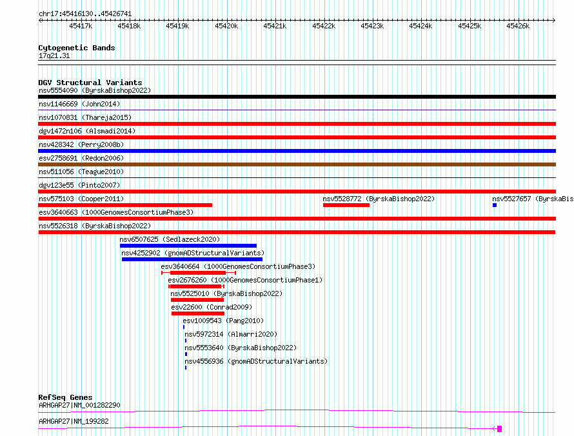Click the nsv5553640 small blue marker
The image size is (574, 436).
pyautogui.click(x=186, y=354)
